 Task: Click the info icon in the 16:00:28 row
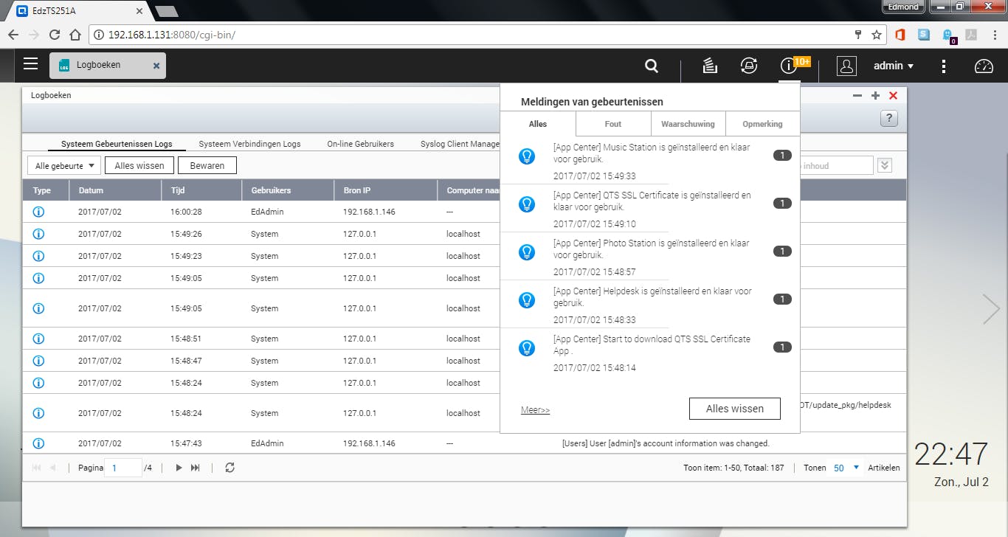tap(39, 212)
